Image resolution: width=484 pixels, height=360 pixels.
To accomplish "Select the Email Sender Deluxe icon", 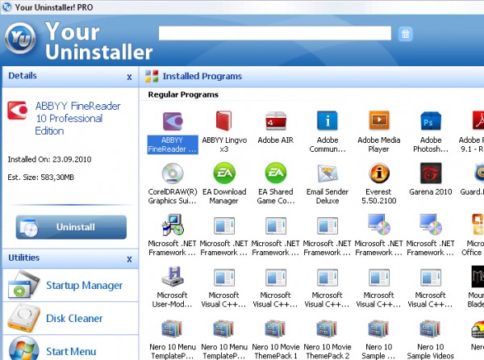I will [328, 173].
